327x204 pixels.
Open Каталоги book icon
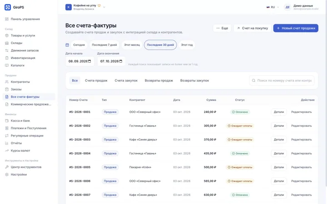[7, 66]
